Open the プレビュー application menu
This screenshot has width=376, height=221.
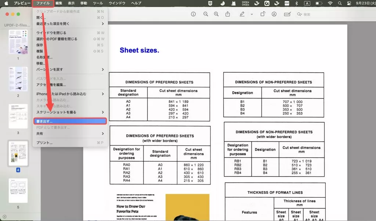pos(22,3)
